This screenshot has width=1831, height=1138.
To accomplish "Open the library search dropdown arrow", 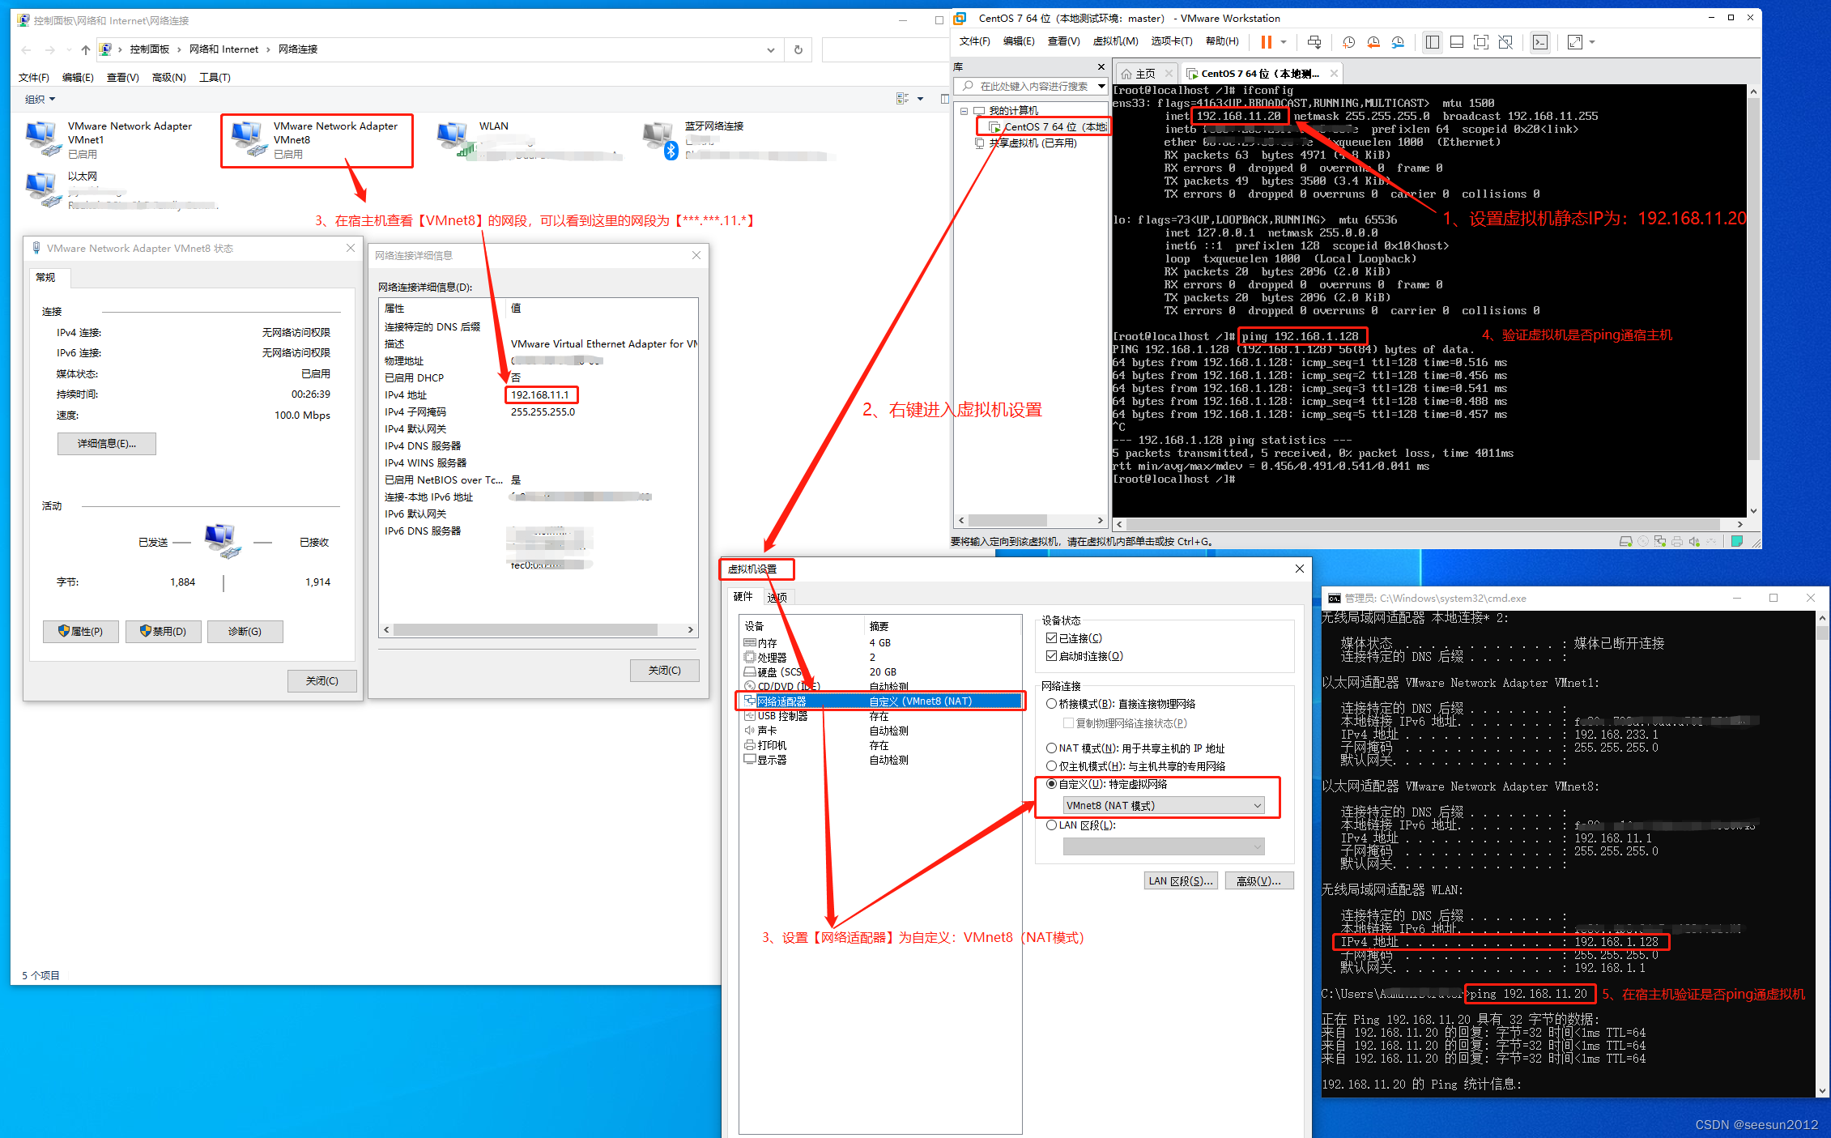I will pyautogui.click(x=1101, y=86).
